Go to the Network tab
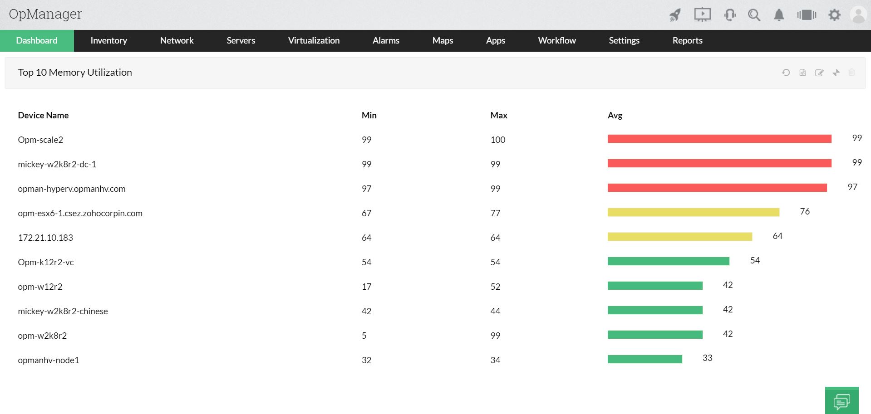Viewport: 871px width, 414px height. coord(177,41)
